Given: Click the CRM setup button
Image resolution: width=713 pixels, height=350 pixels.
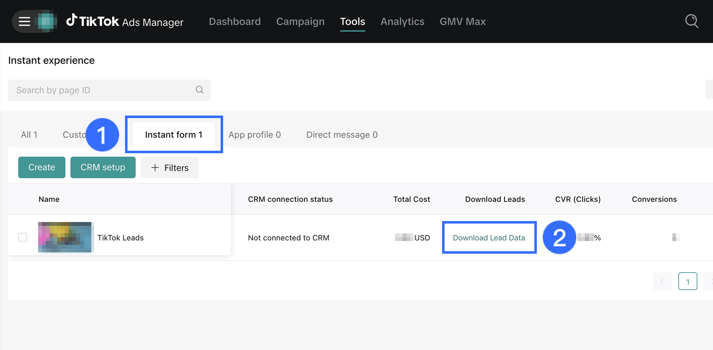Looking at the screenshot, I should click(103, 167).
